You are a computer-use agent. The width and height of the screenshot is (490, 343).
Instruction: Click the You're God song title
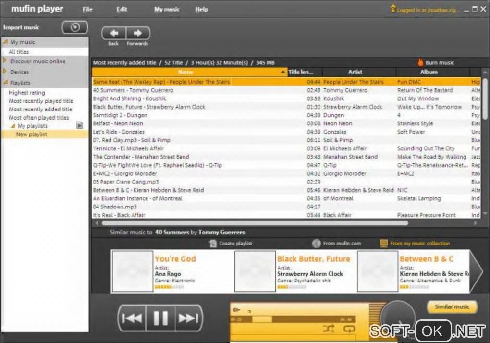pos(175,259)
